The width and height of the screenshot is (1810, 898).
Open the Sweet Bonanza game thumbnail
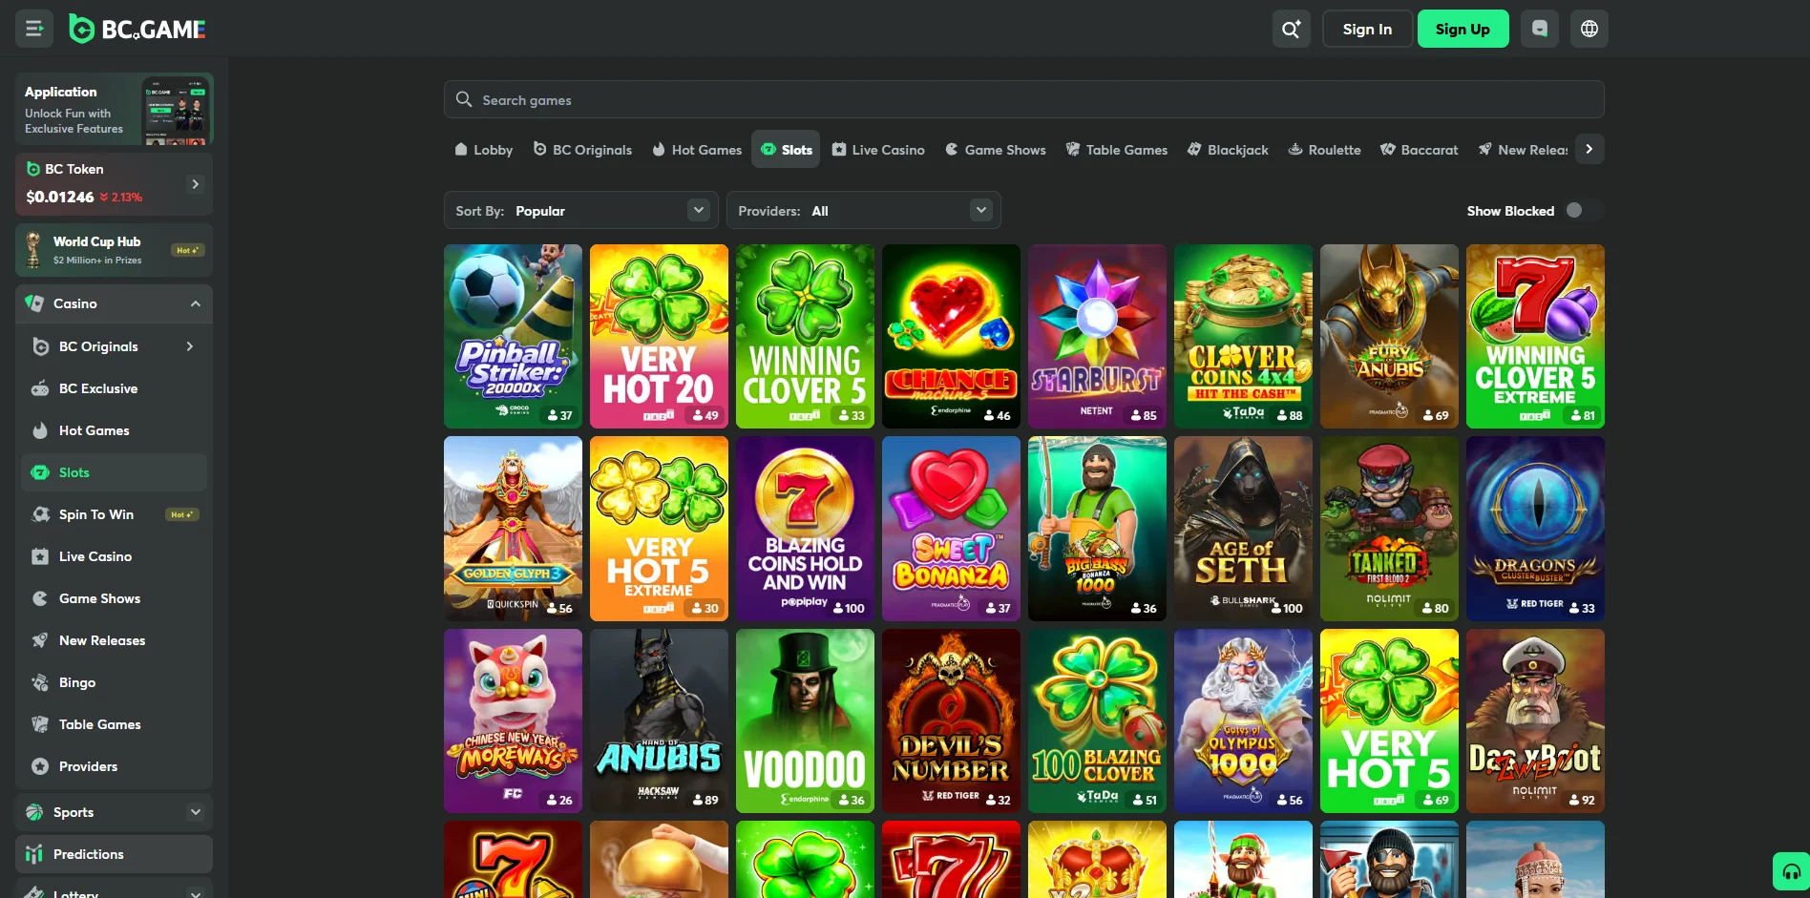point(951,529)
